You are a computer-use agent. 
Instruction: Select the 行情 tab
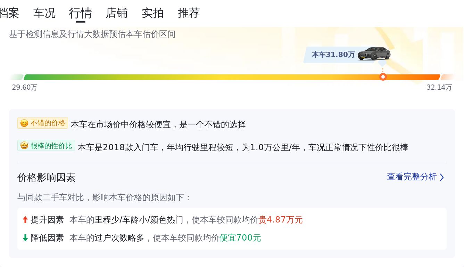[80, 13]
